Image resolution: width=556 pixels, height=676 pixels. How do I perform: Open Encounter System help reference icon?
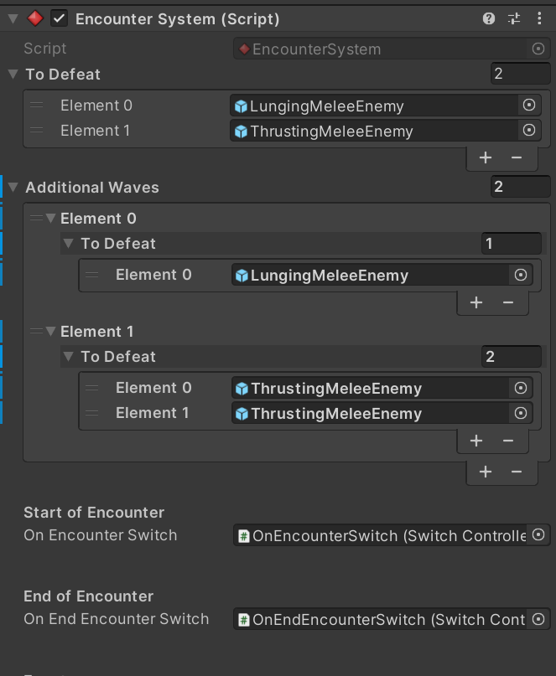(x=489, y=18)
